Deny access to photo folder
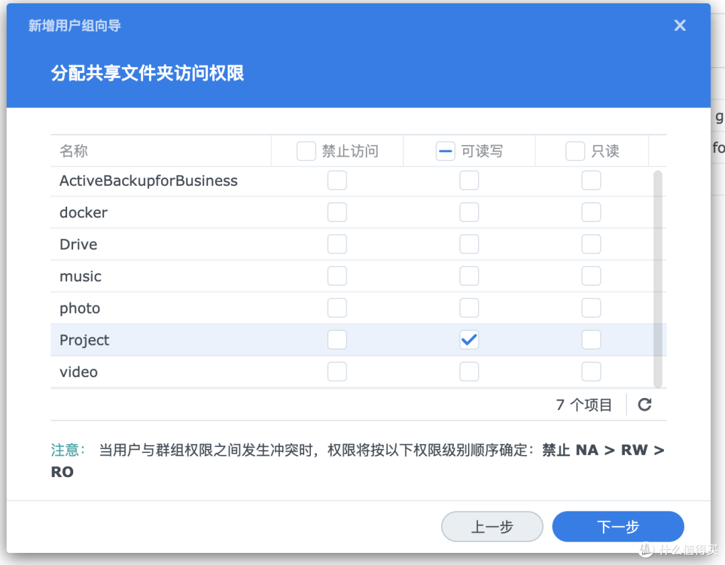Screen dimensions: 725x565 pos(337,308)
